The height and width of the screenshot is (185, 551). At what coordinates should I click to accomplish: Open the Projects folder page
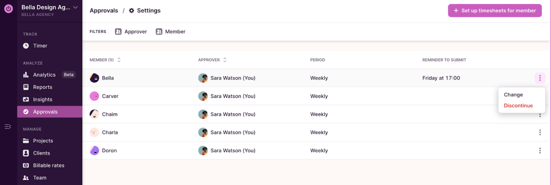[x=43, y=141]
